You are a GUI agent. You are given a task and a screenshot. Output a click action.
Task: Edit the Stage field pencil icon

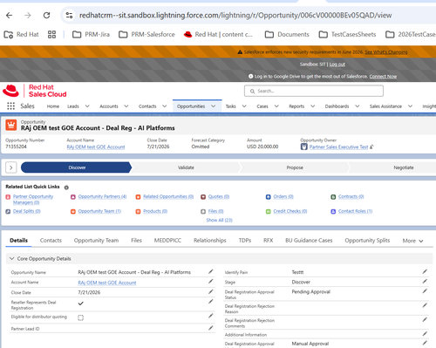pos(425,282)
